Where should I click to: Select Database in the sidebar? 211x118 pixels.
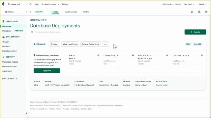[14, 26]
